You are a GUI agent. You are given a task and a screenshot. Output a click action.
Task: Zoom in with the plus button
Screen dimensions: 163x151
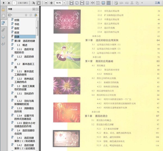[x=51, y=3]
